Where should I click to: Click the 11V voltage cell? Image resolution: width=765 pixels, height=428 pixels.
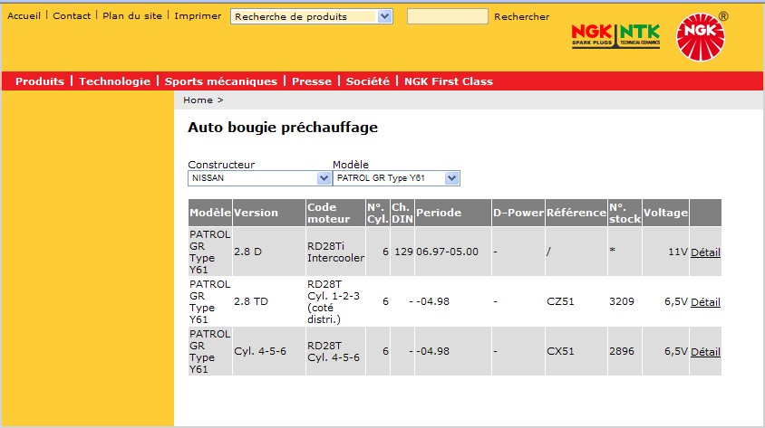tap(665, 252)
